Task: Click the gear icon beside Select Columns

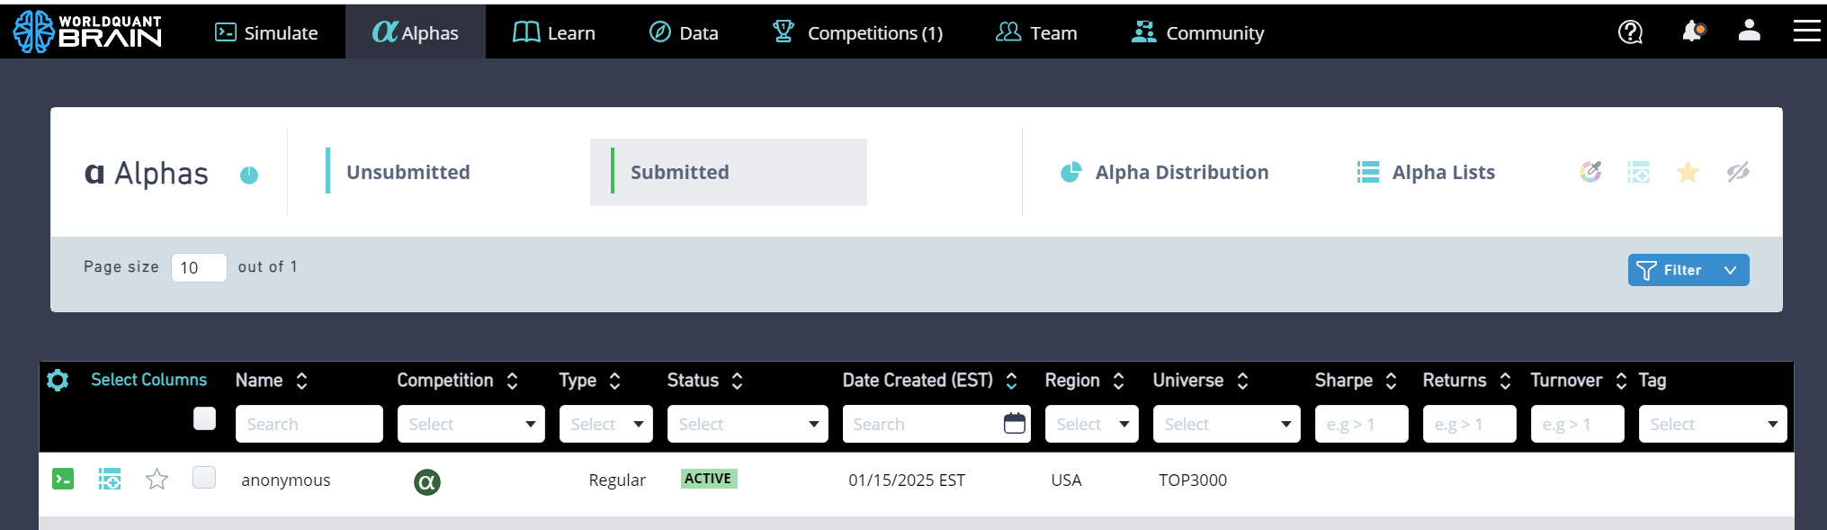Action: (58, 381)
